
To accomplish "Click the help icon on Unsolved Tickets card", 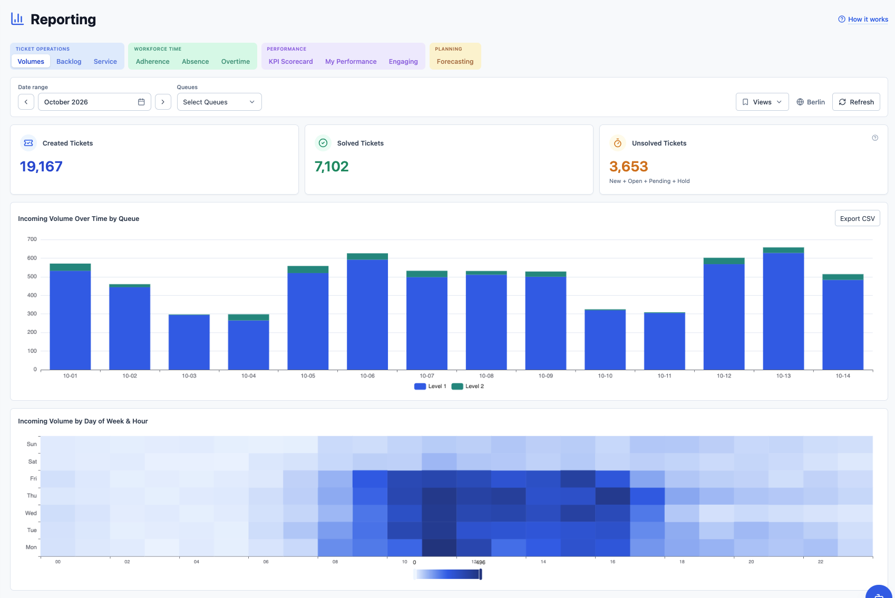I will click(875, 138).
